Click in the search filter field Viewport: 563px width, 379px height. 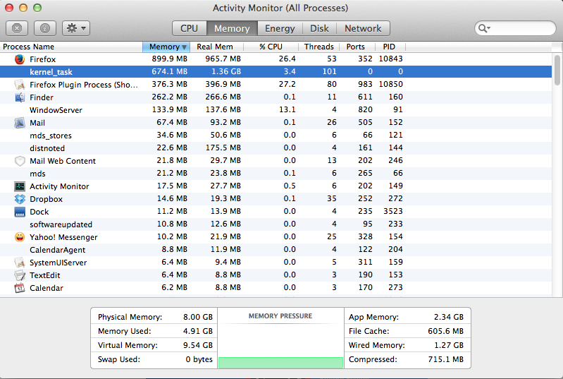click(x=515, y=28)
